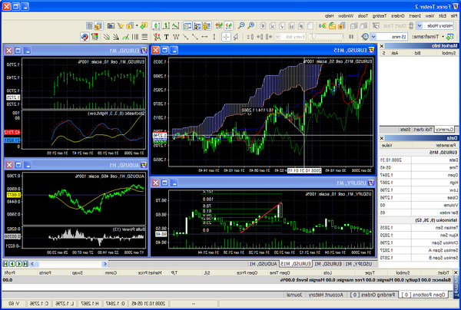Screen dimensions: 461x310
Task: Click the open folder icon in toolbar
Action: [x=332, y=25]
